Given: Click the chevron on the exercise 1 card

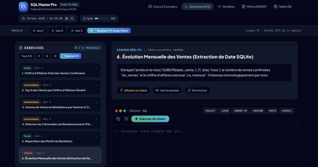Looking at the screenshot, I should pyautogui.click(x=96, y=68).
